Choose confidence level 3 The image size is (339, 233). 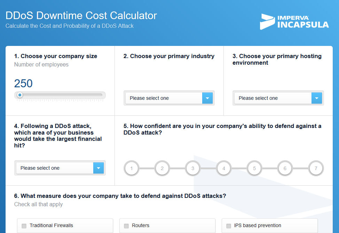coord(193,168)
